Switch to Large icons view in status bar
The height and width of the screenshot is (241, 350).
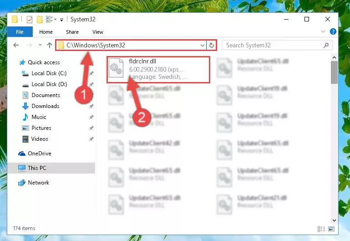tap(331, 229)
